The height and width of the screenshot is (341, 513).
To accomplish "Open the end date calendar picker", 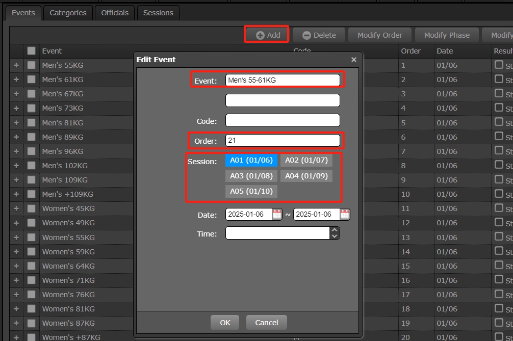I will [345, 214].
